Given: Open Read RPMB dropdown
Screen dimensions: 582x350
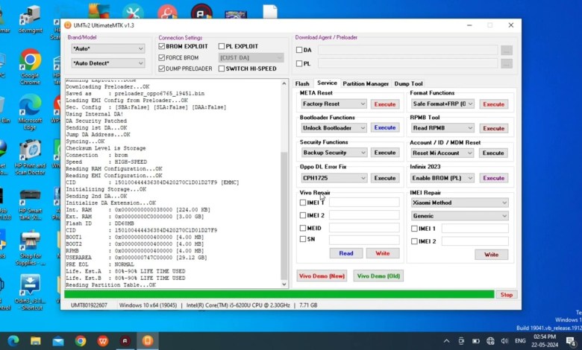Looking at the screenshot, I should 442,128.
